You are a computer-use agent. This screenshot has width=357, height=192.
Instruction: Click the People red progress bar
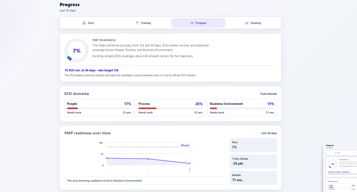[72, 108]
